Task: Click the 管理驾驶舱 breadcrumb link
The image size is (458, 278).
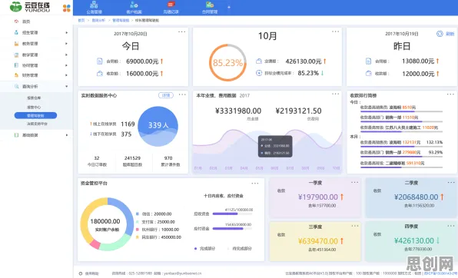Action: (x=121, y=21)
